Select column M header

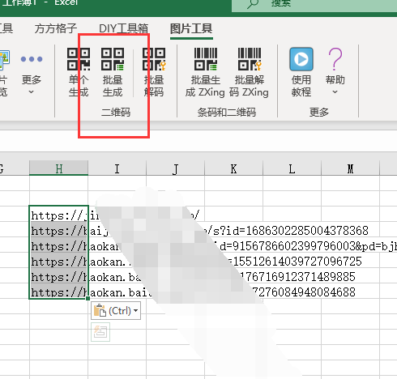click(350, 168)
